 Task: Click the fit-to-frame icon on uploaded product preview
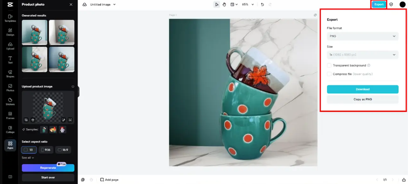coord(70,120)
